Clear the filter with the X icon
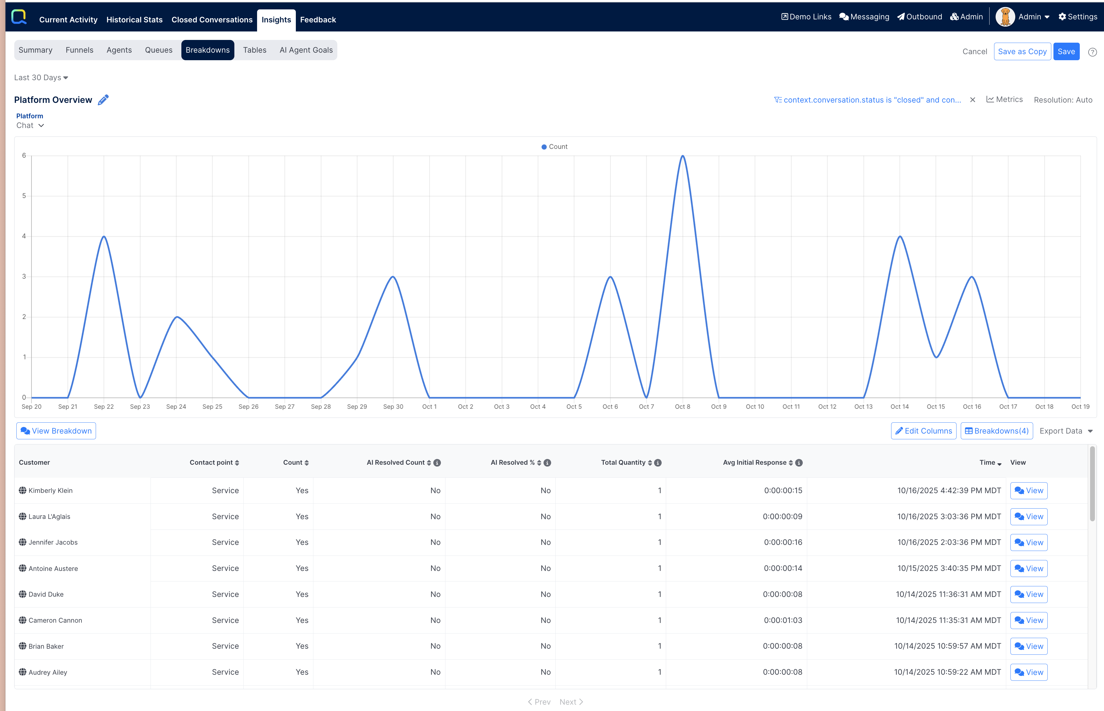 click(x=972, y=100)
